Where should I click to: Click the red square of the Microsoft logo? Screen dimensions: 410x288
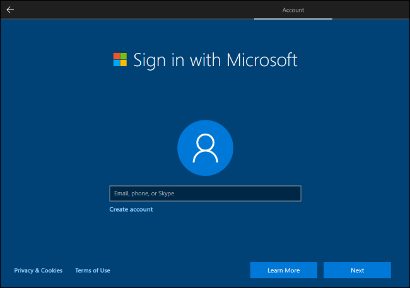pos(117,57)
